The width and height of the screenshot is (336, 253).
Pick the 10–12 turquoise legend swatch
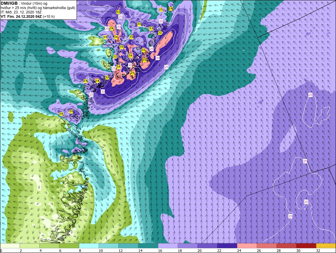click(x=109, y=246)
